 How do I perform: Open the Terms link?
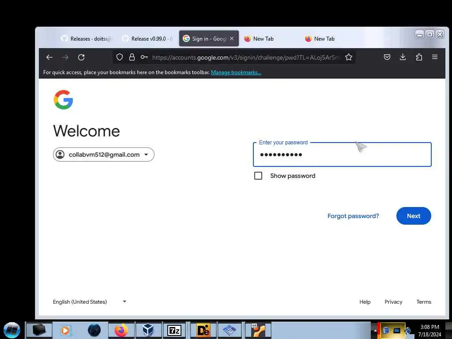coord(424,302)
